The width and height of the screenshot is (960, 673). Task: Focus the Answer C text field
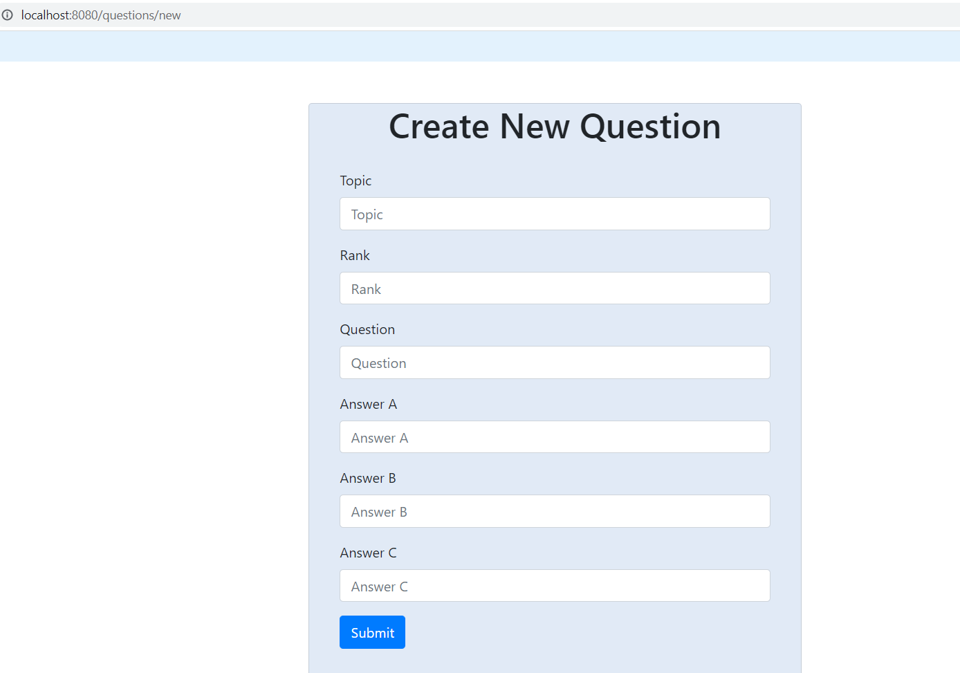point(553,585)
